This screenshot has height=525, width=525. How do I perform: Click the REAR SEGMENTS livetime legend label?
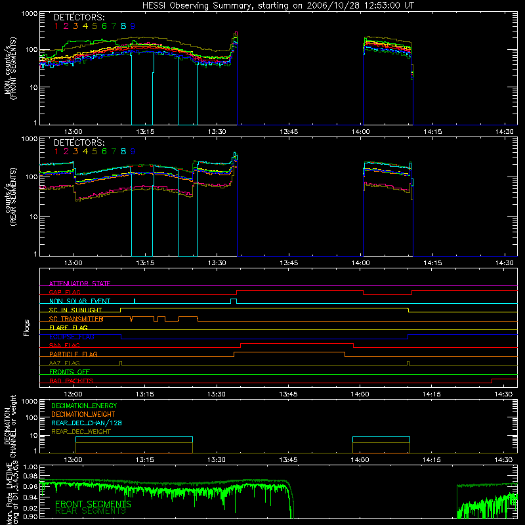coord(91,511)
